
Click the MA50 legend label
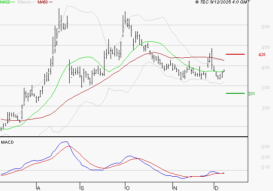43,2
